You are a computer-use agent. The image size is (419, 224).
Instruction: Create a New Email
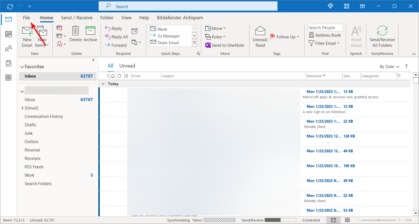point(27,37)
